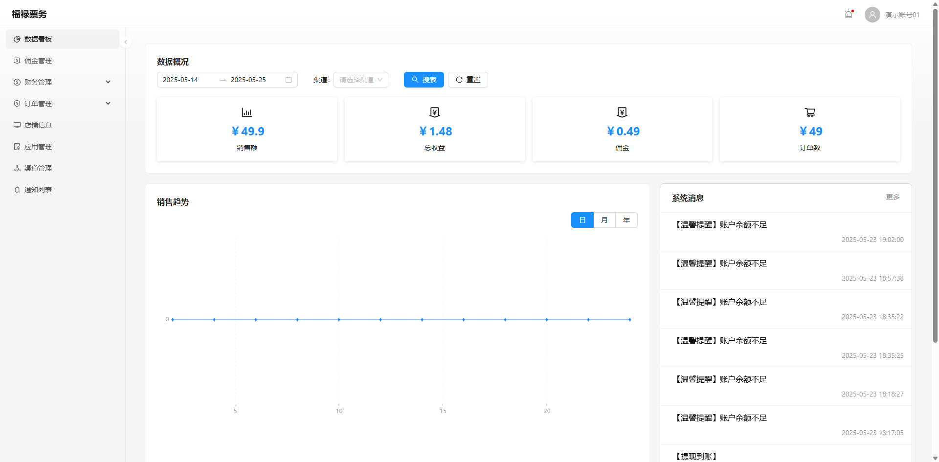This screenshot has width=939, height=462.
Task: Switch sales trend to 年 view
Action: (x=626, y=220)
